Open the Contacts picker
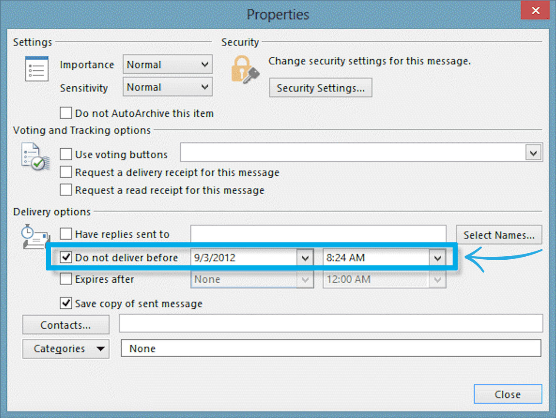The image size is (556, 418). (x=66, y=324)
